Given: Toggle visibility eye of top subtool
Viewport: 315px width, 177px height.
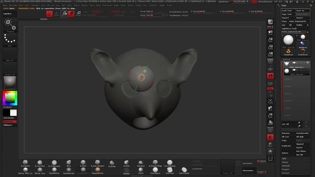Looking at the screenshot, I should tap(308, 62).
